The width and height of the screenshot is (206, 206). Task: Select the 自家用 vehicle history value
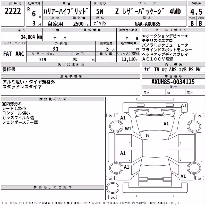pos(55,24)
